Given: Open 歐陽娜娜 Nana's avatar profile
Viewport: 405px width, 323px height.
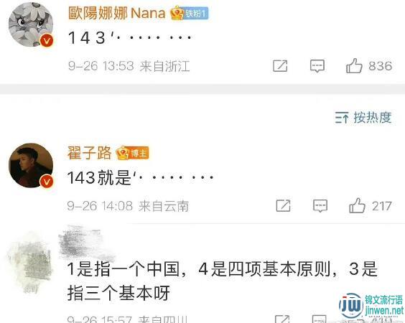Looking at the screenshot, I should (x=31, y=25).
